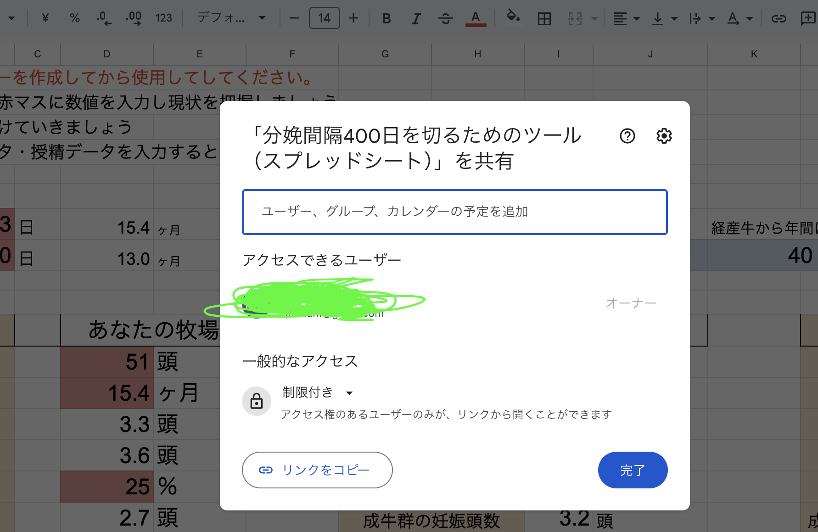Apply percent format from toolbar
Viewport: 818px width, 532px height.
74,18
